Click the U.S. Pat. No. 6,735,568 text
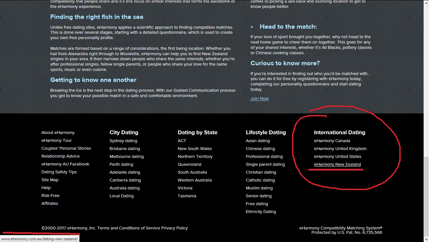 coord(360,233)
